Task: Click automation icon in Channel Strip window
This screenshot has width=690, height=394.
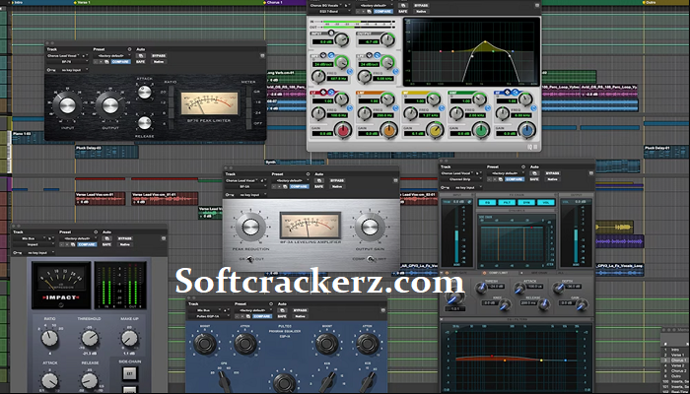Action: point(535,173)
